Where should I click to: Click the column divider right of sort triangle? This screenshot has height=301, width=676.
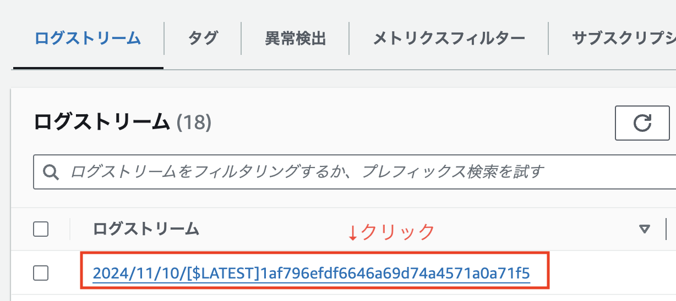point(667,229)
